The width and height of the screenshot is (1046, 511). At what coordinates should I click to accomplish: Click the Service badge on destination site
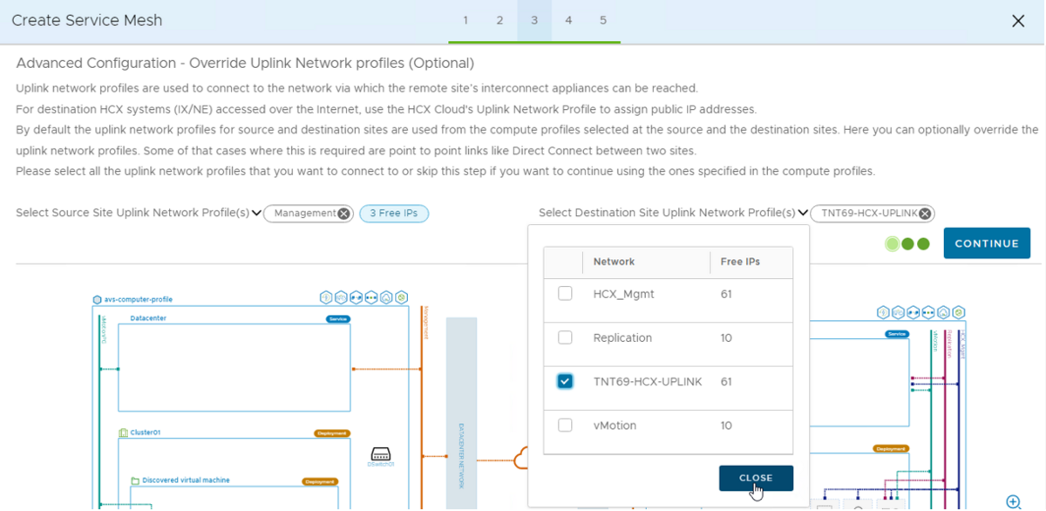(x=896, y=334)
